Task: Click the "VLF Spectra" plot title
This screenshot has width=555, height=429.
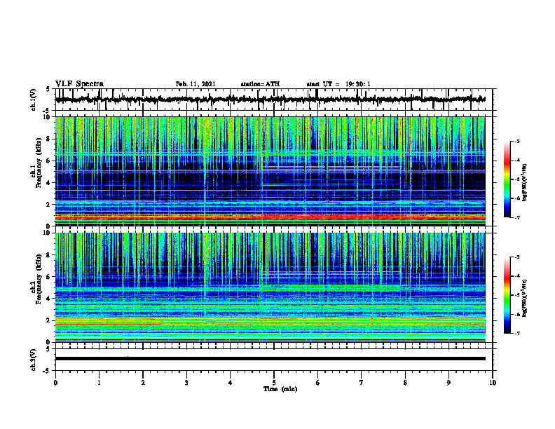Action: [79, 84]
